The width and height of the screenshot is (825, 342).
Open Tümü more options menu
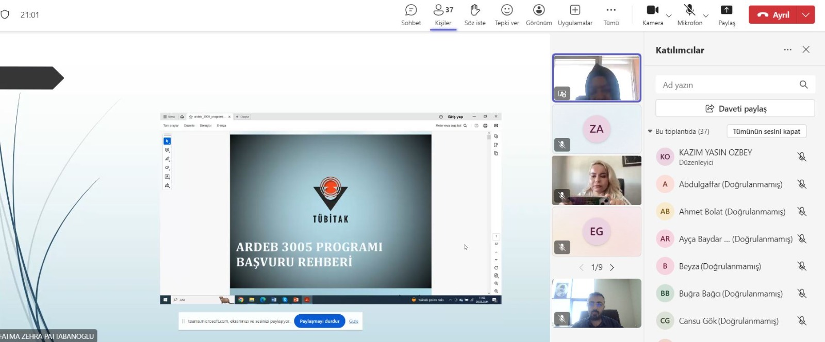pos(611,15)
